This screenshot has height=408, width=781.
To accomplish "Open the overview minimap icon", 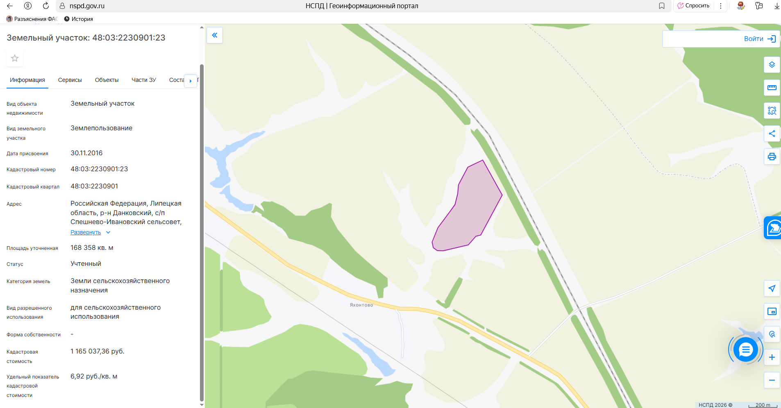I will pyautogui.click(x=772, y=311).
